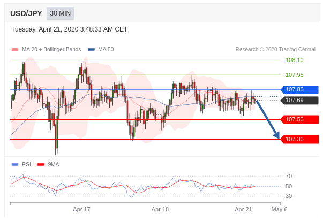
Task: Click the May 6 date axis label
Action: [x=279, y=210]
